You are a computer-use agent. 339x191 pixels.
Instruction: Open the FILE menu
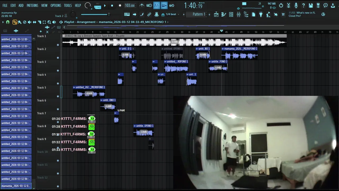(x=5, y=5)
